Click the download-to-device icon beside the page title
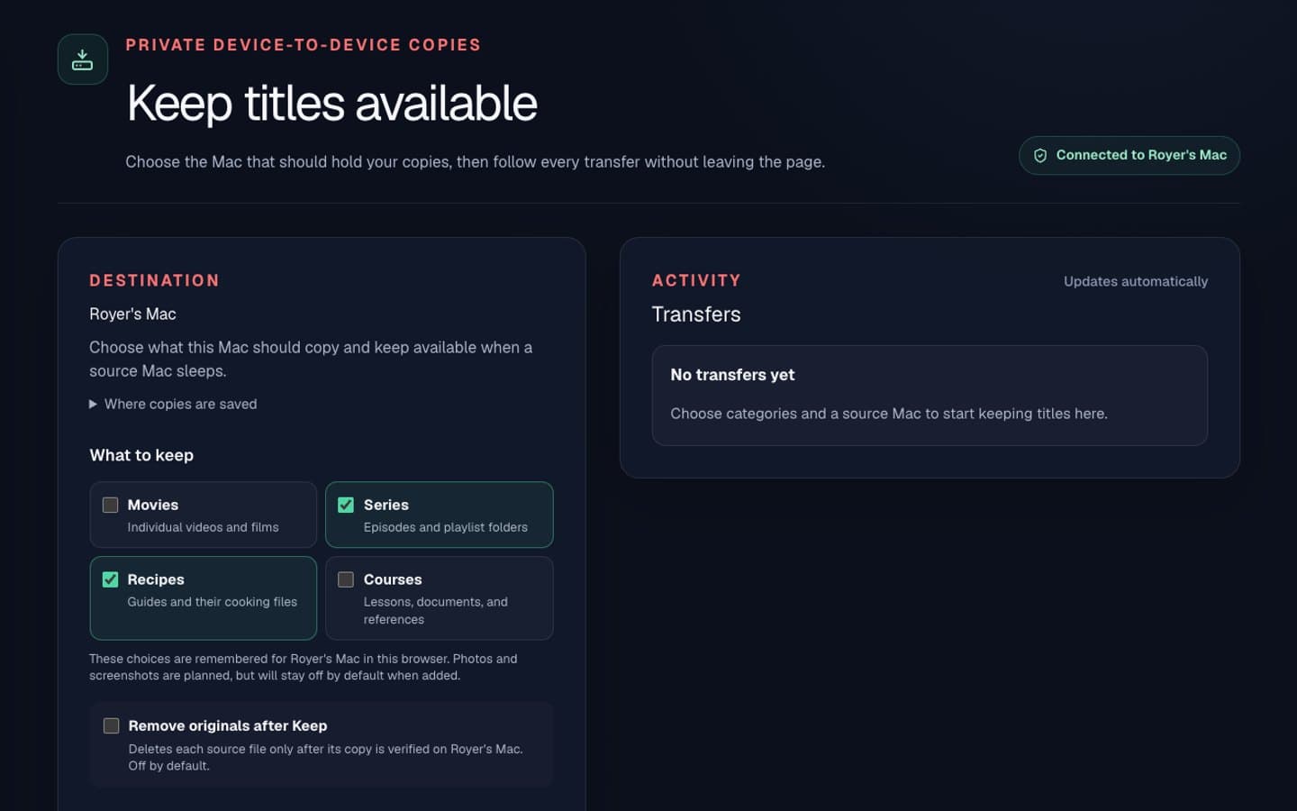Screen dimensions: 1297x811 tap(83, 59)
